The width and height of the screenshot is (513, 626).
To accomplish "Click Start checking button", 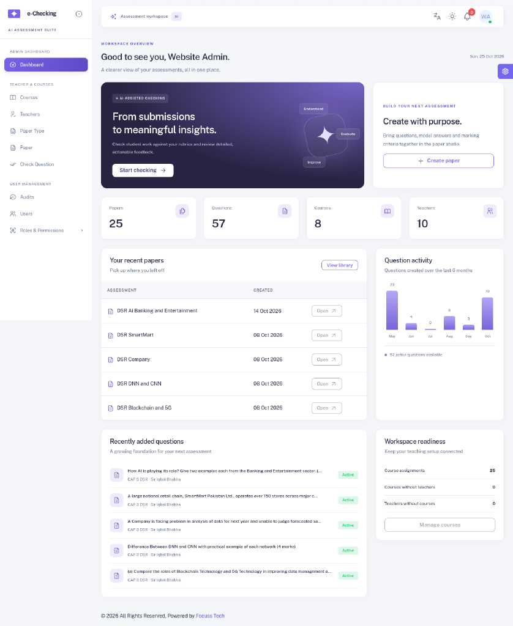I will tap(143, 170).
